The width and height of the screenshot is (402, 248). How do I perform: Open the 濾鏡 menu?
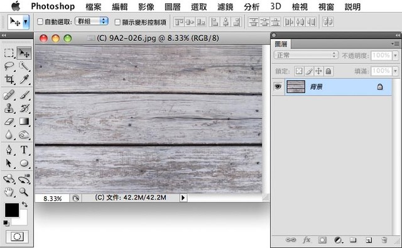coord(225,6)
